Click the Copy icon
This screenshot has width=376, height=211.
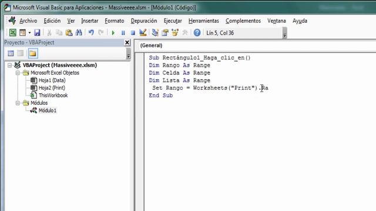point(59,33)
